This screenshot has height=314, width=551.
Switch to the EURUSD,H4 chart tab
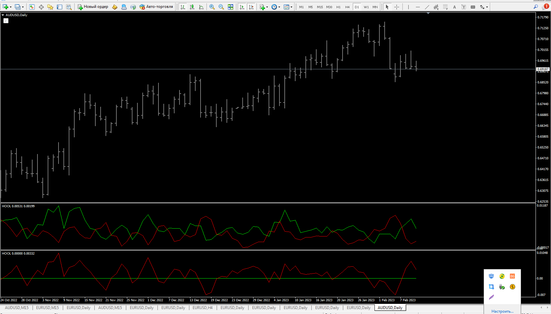[203, 308]
